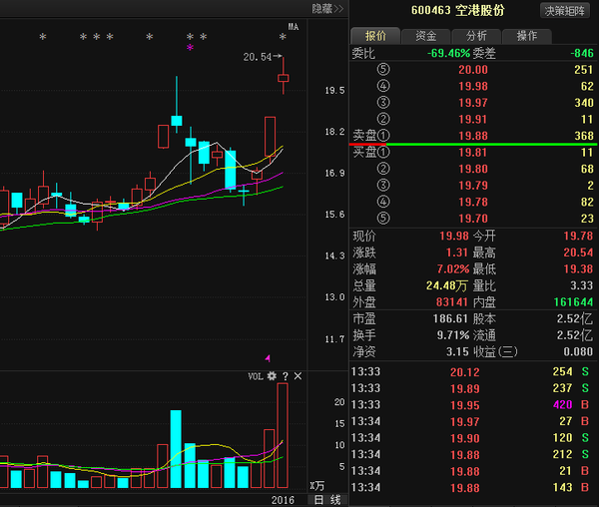
Task: Switch to the 资金 tab
Action: tap(426, 35)
